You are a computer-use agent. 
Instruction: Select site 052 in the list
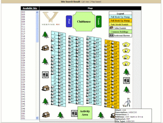click(23, 118)
